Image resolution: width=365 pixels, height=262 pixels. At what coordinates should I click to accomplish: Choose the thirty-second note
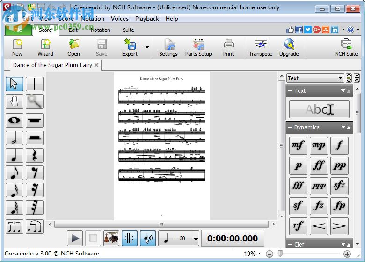click(15, 208)
